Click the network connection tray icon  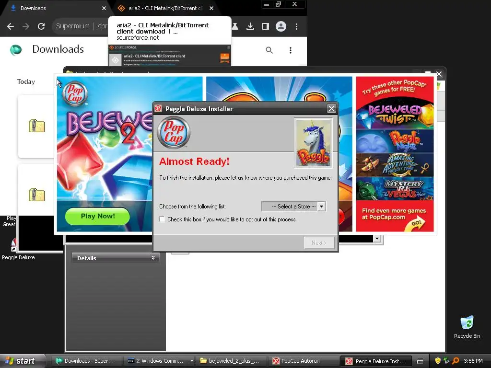pyautogui.click(x=446, y=361)
